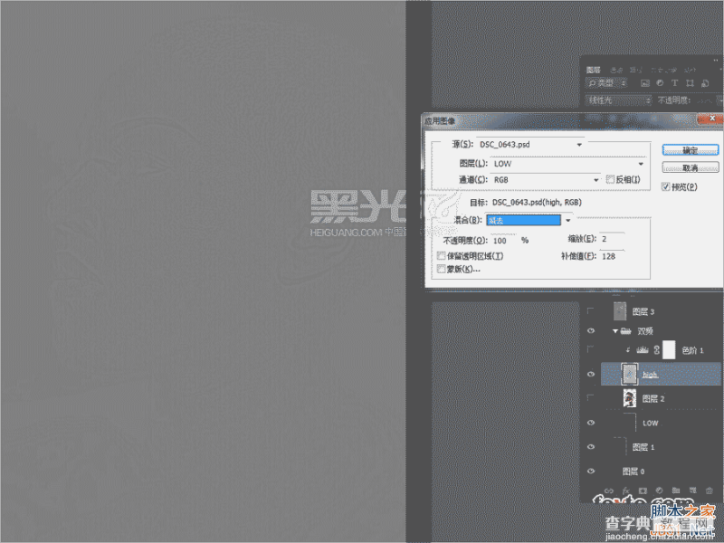
Task: Enable the 蒙版(K) mask checkbox
Action: click(x=441, y=269)
